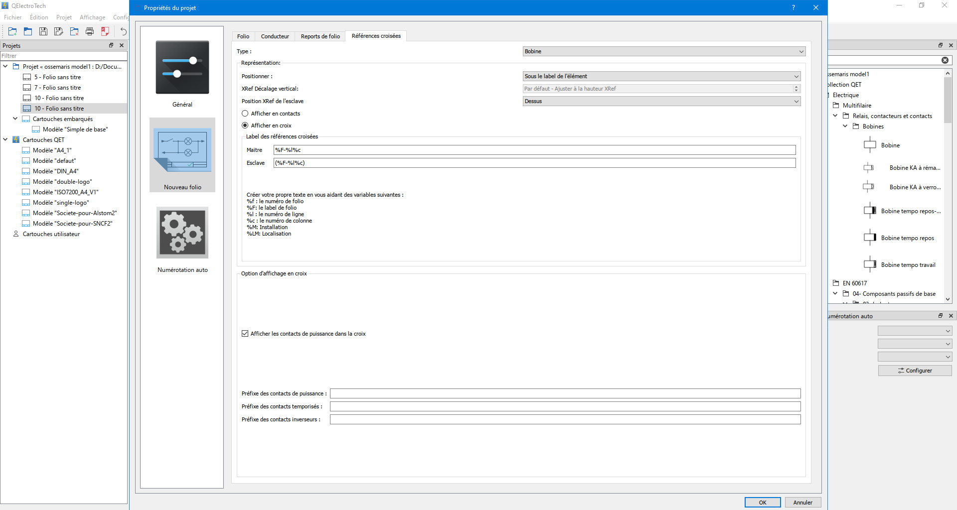Select the Afficher en croix radio
Screen dimensions: 957x510
(245, 126)
